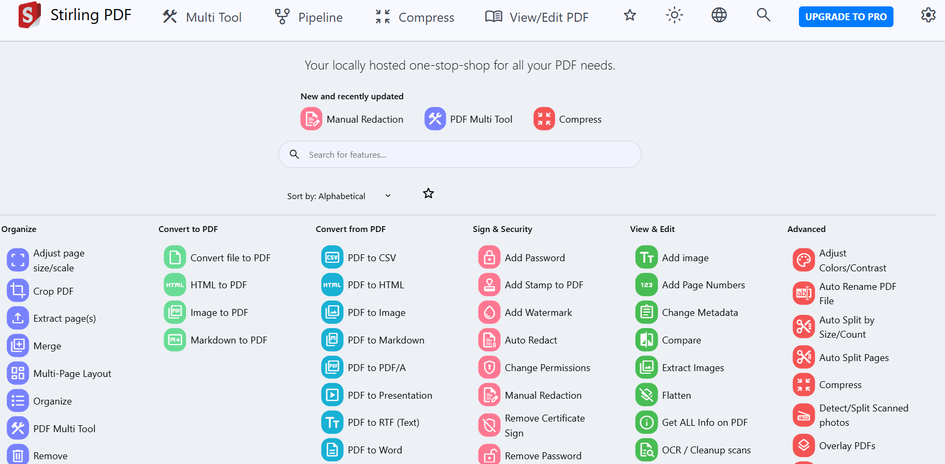The image size is (945, 464).
Task: Toggle dark mode with the sun icon
Action: (674, 15)
